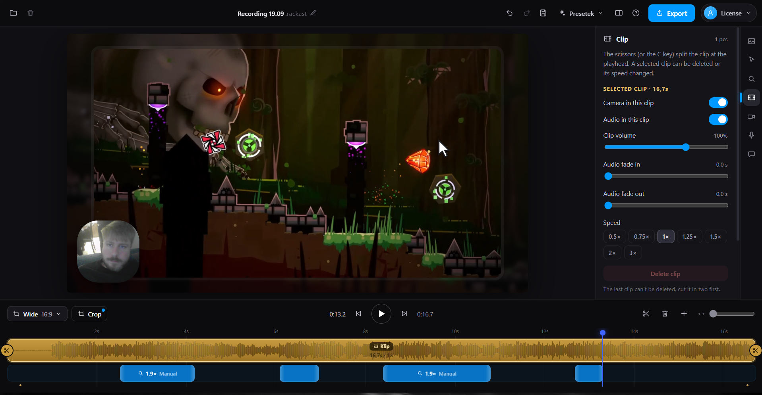Save the project with the disk icon

(x=543, y=13)
